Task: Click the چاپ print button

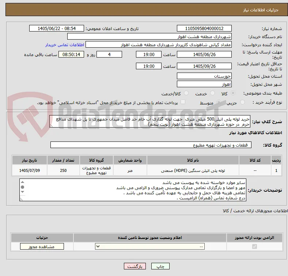Action: click(160, 266)
